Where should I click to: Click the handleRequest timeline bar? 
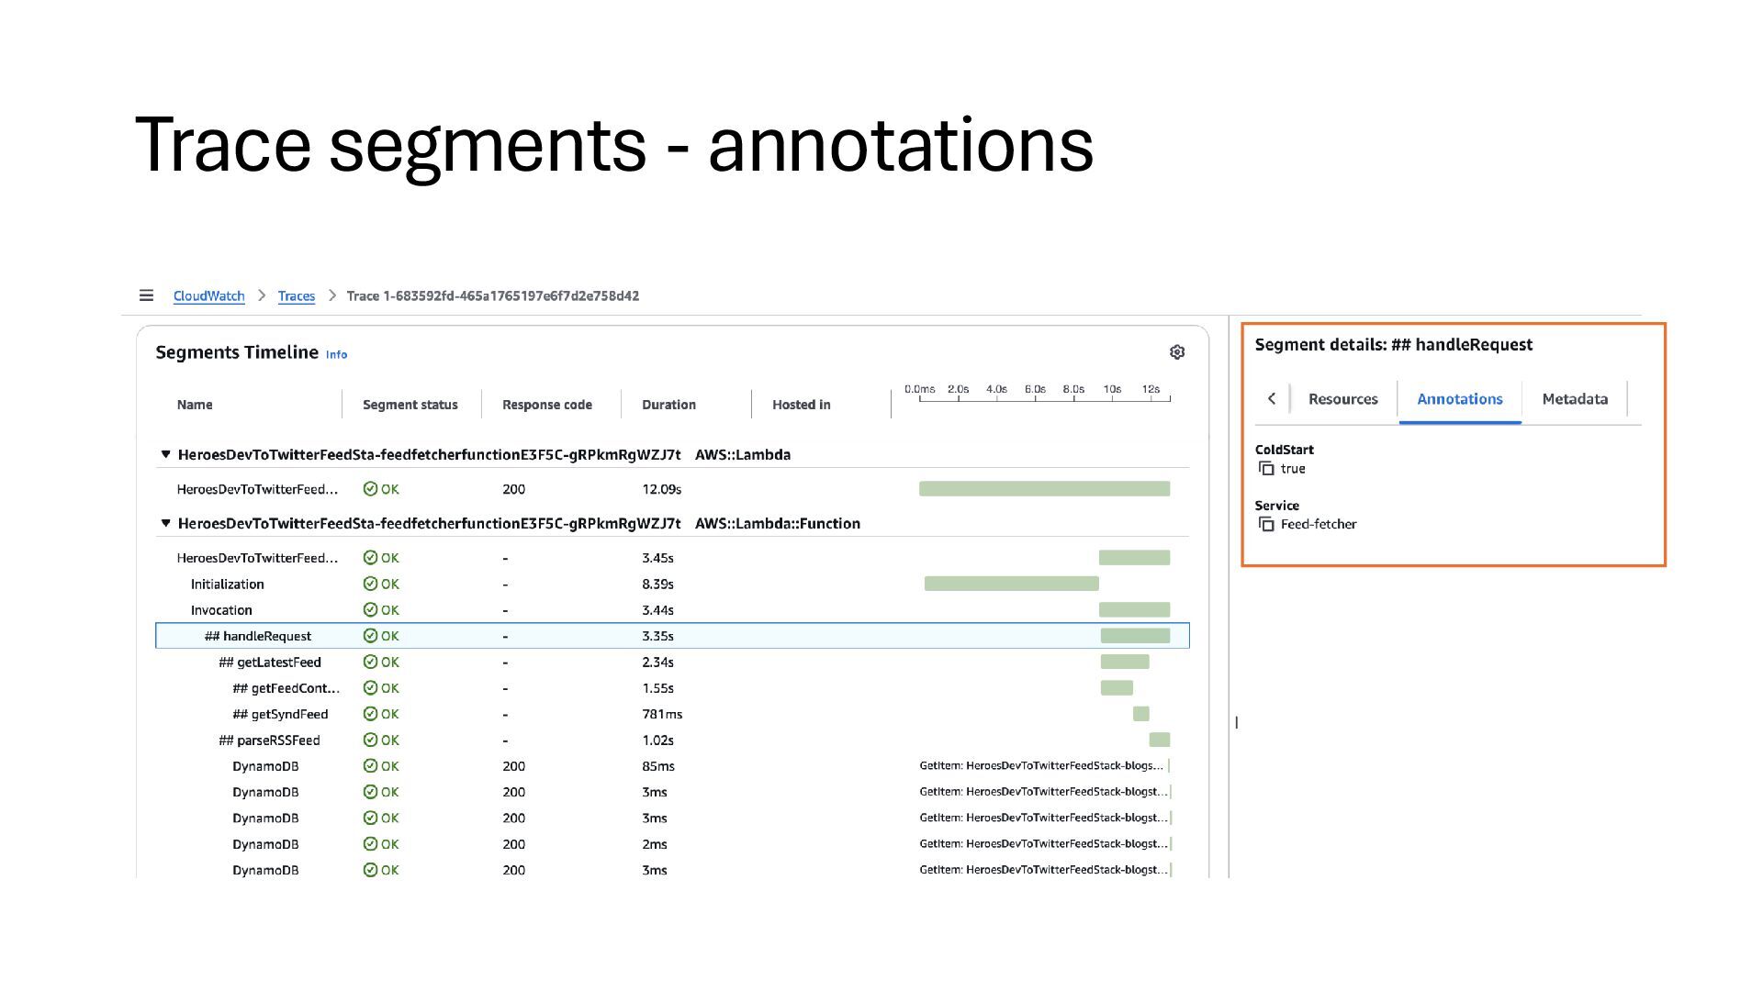[x=1135, y=636]
